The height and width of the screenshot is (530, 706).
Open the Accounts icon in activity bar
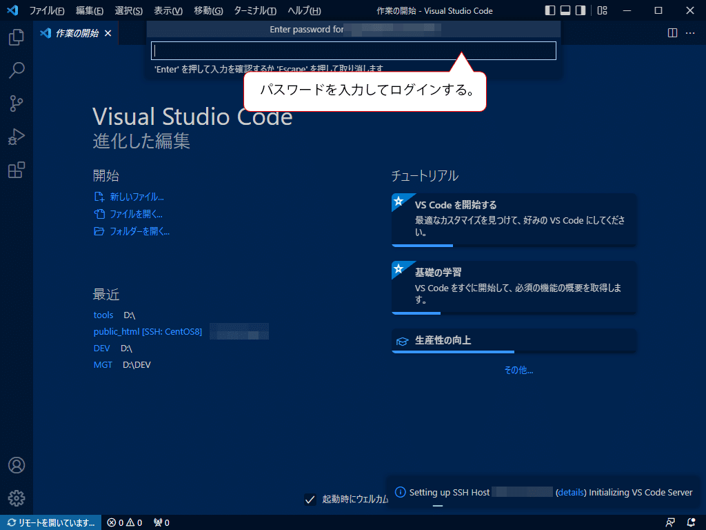17,465
